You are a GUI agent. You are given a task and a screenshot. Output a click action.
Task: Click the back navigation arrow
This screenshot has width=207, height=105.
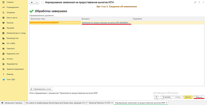32,2
